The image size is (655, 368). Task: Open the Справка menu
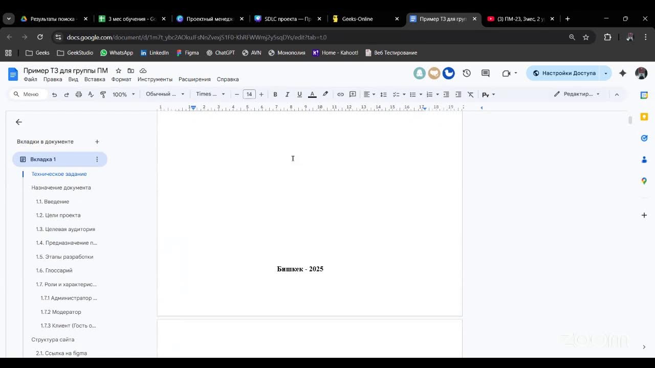[228, 79]
